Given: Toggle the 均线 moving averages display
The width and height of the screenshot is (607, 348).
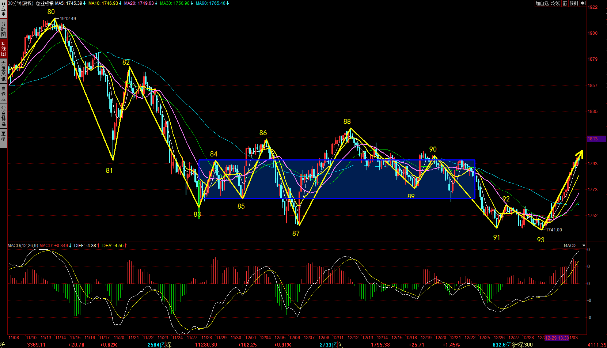Looking at the screenshot, I should [555, 3].
